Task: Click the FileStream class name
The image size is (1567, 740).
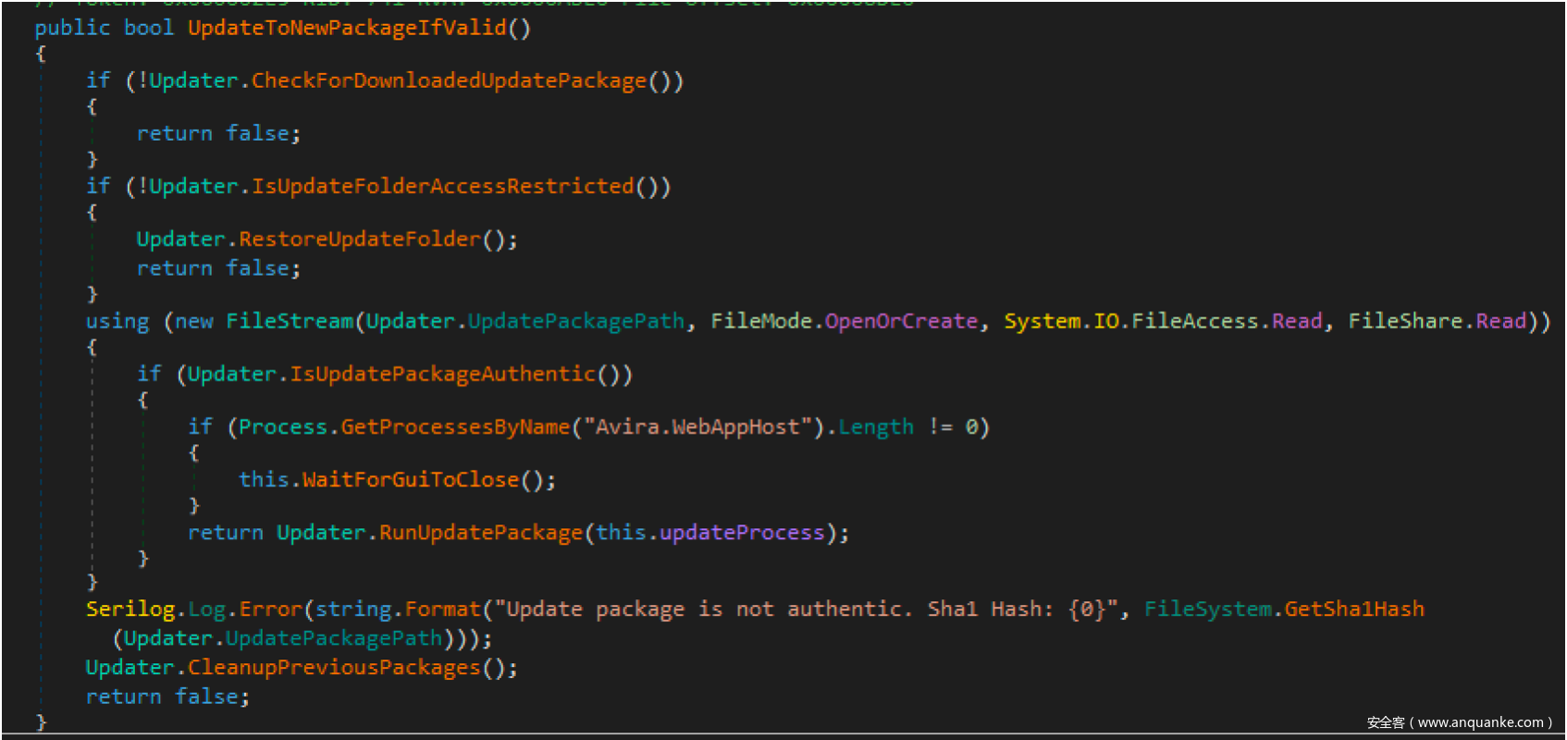Action: [x=290, y=321]
